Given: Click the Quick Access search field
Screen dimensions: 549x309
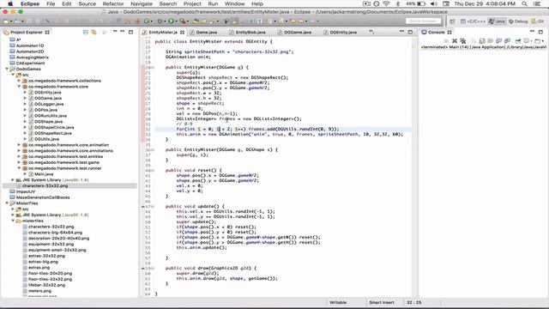Looking at the screenshot, I should click(423, 21).
